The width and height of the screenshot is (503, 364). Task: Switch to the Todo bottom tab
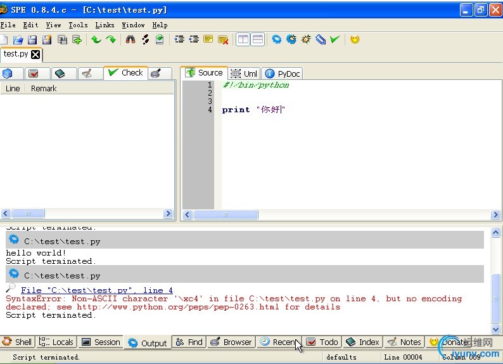point(322,342)
